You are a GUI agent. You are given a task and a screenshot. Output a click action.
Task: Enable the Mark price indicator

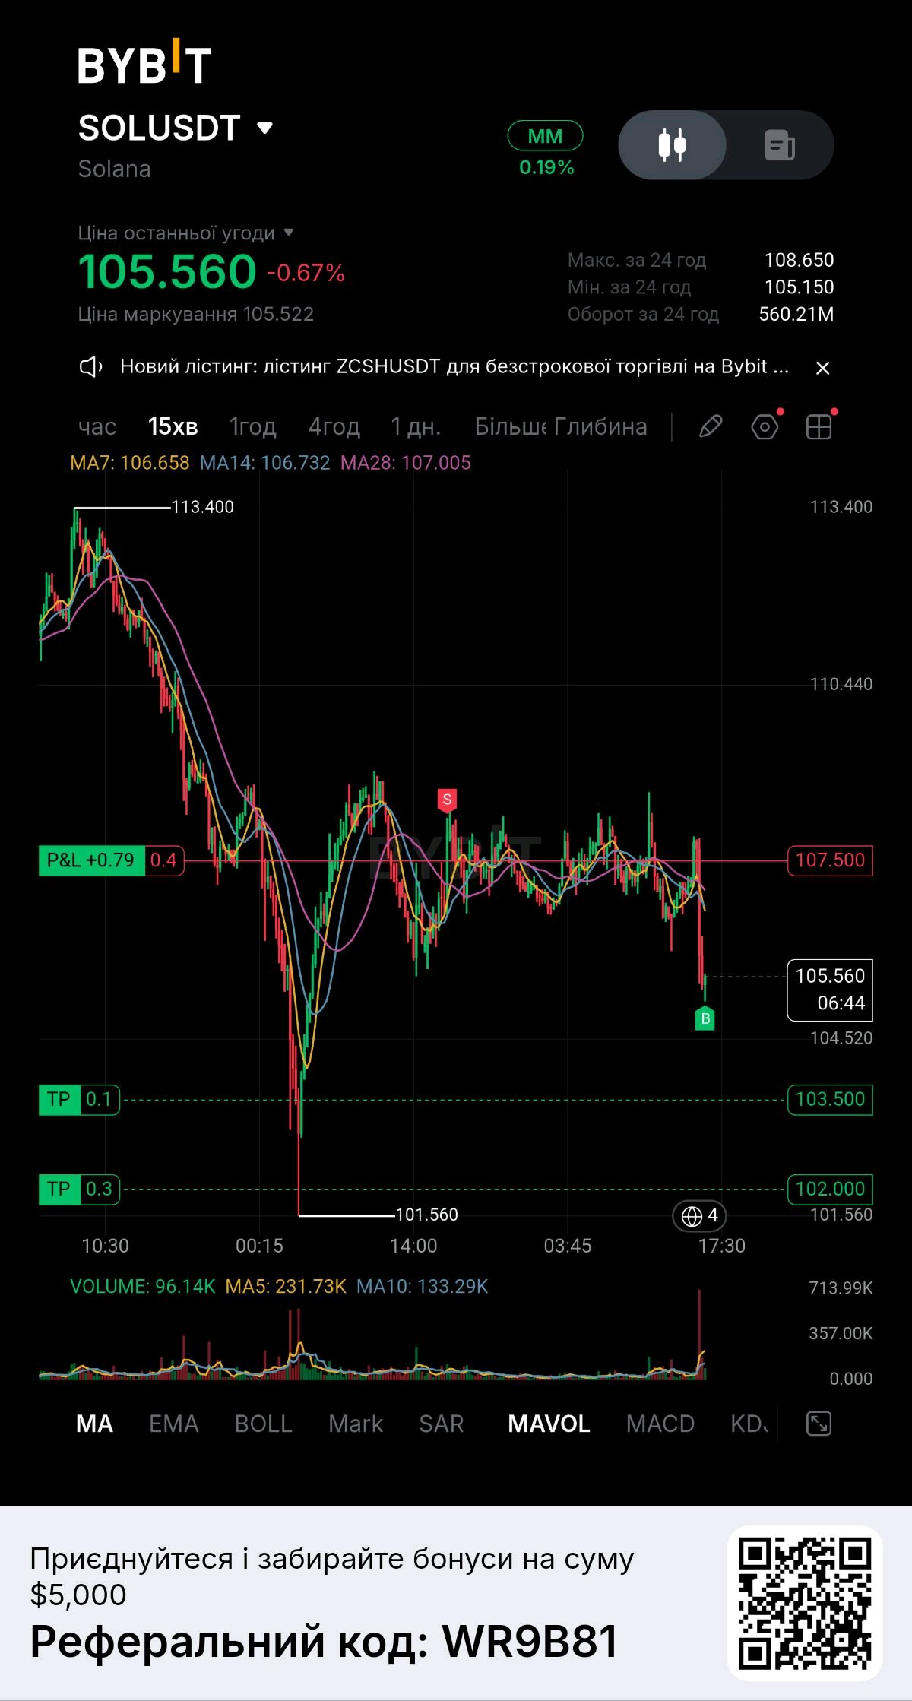[356, 1424]
